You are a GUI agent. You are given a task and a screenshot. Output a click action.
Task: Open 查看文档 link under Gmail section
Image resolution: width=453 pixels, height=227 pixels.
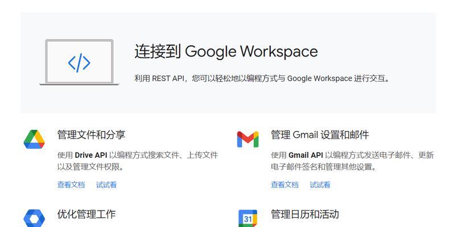tap(285, 184)
